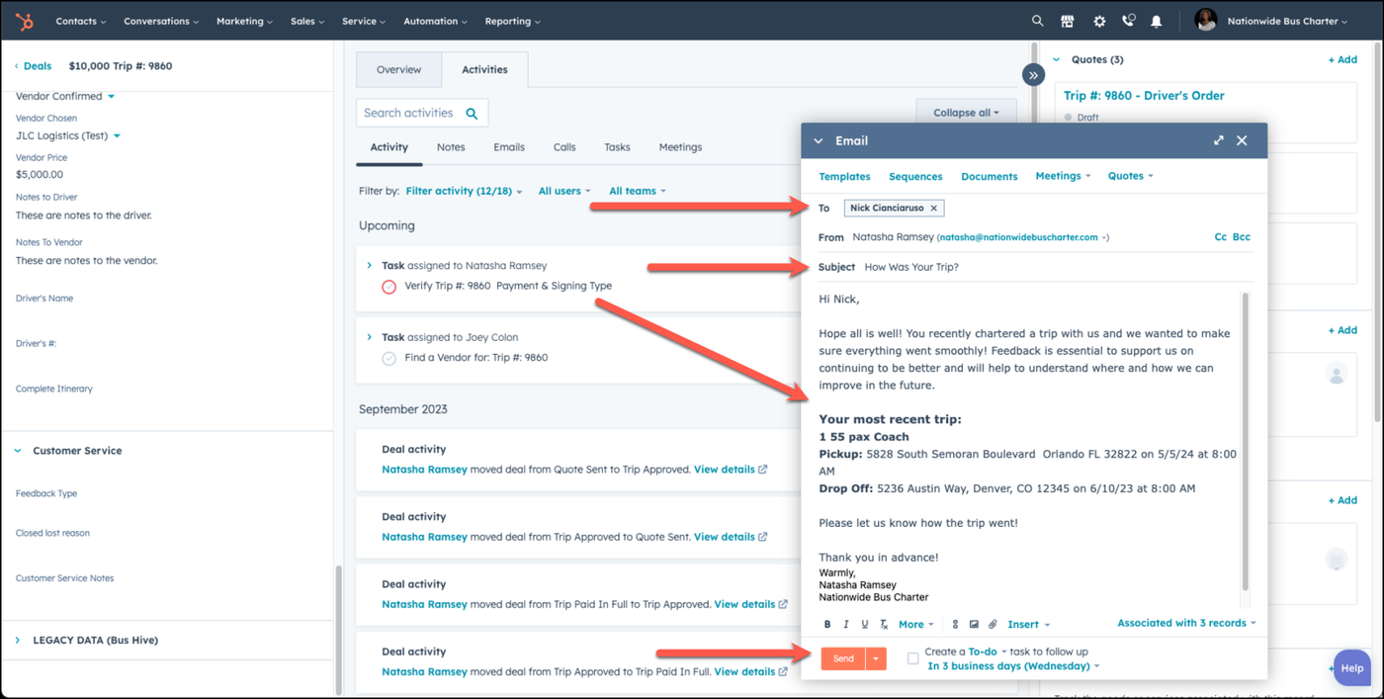Expand the email composer to full screen
The image size is (1384, 699).
(x=1219, y=140)
